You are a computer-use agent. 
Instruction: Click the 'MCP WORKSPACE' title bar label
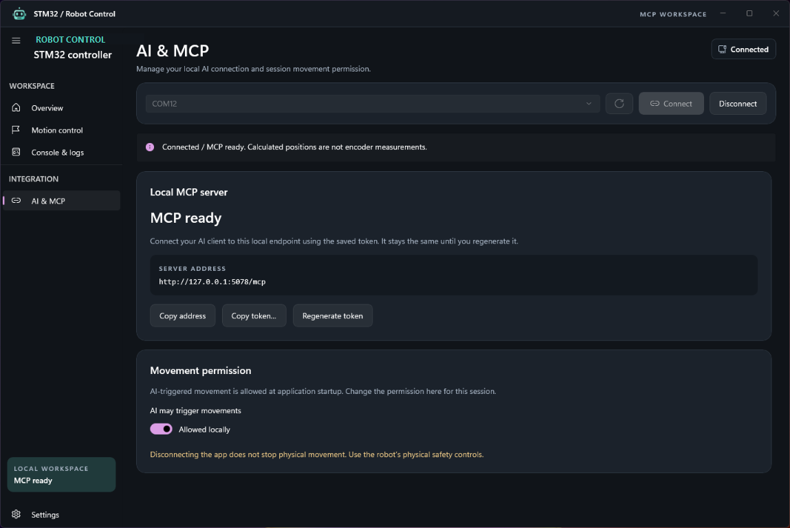[673, 14]
